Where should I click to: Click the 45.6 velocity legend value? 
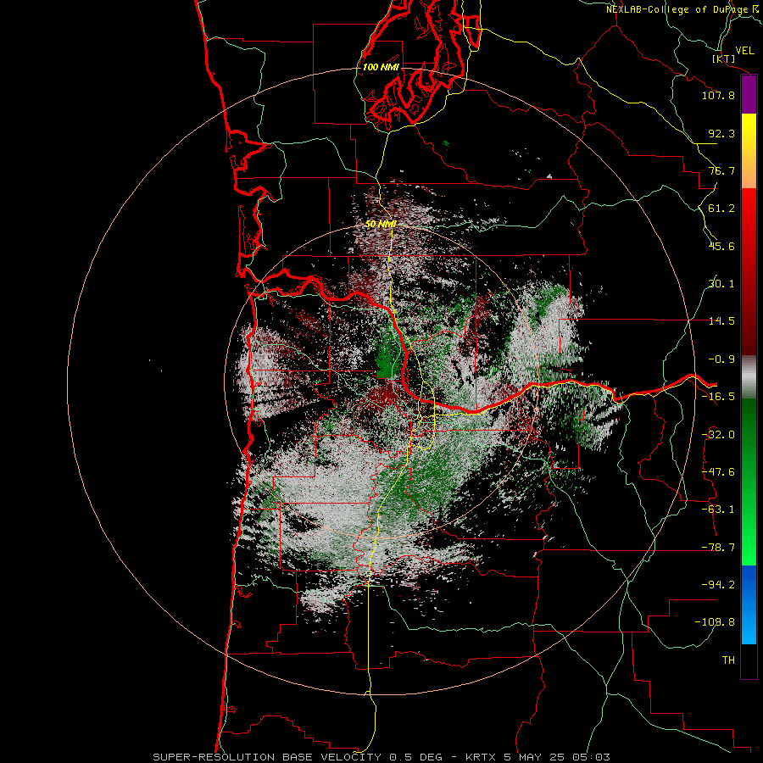point(721,246)
